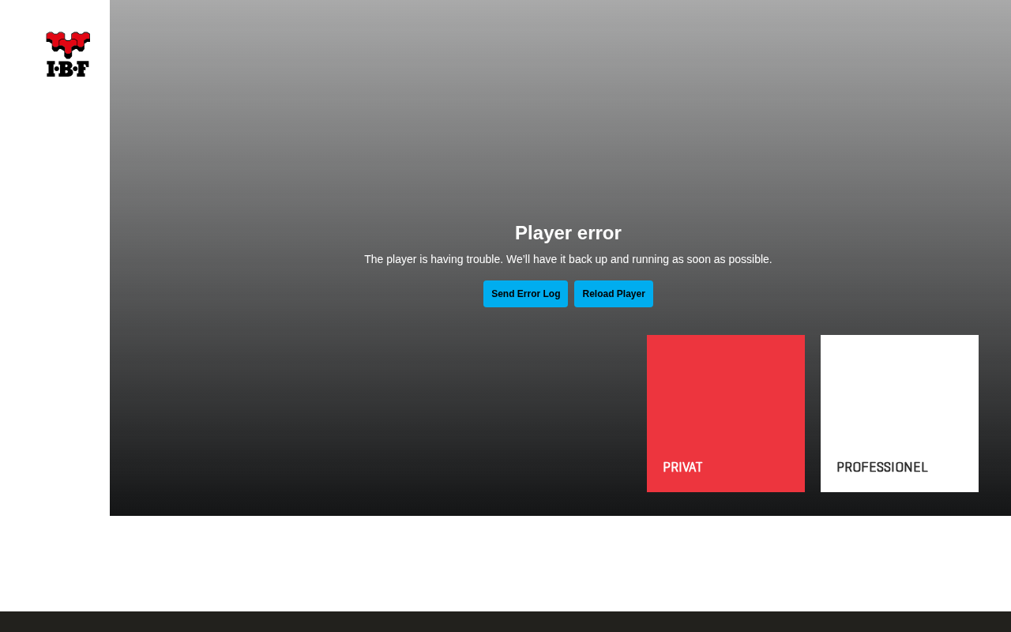Screen dimensions: 1011x632
Task: Click the "Player error" heading
Action: (x=568, y=233)
